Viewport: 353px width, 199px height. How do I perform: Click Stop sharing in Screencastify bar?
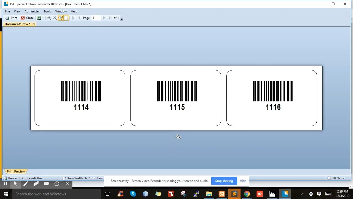(x=224, y=181)
